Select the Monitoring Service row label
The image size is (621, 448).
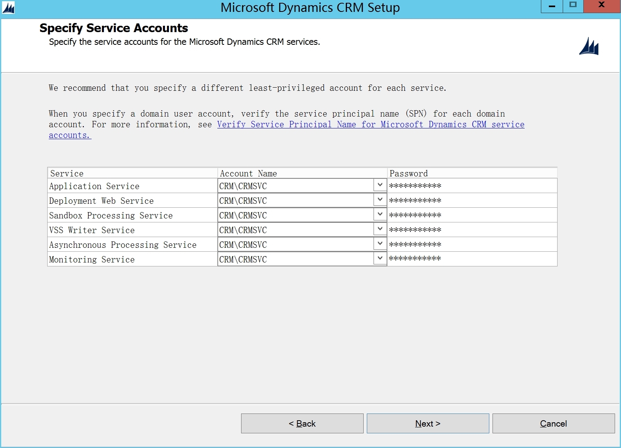point(92,259)
